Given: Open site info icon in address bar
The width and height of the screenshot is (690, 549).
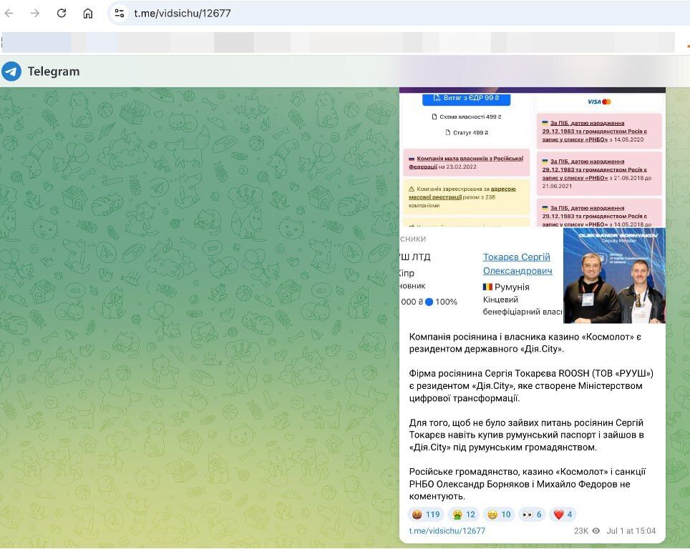Looking at the screenshot, I should coord(120,13).
